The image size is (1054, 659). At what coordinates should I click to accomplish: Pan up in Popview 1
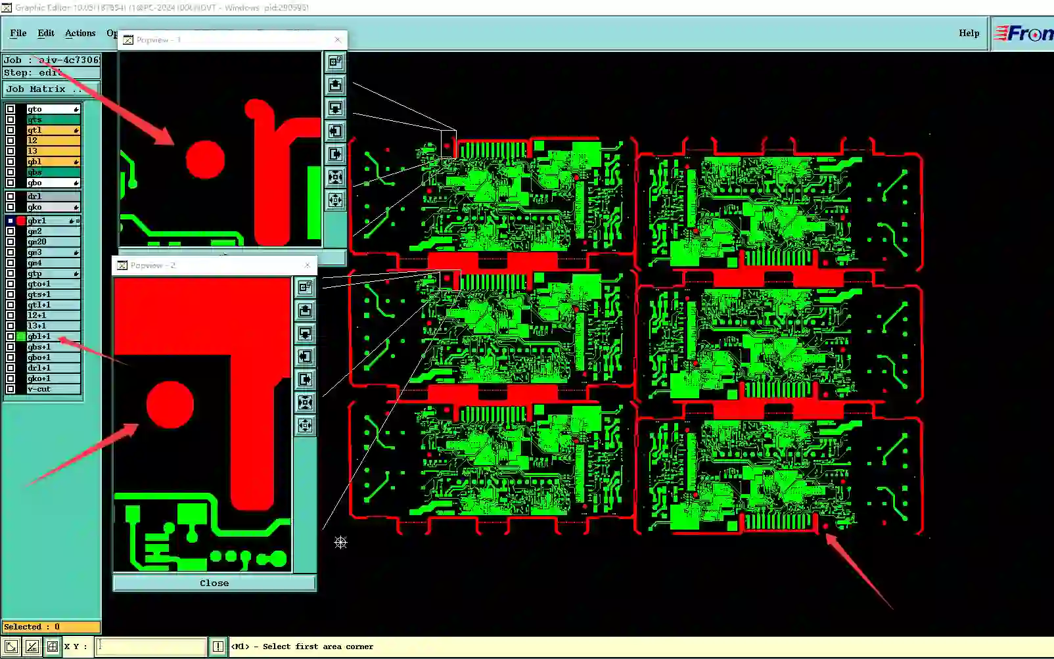pos(335,85)
